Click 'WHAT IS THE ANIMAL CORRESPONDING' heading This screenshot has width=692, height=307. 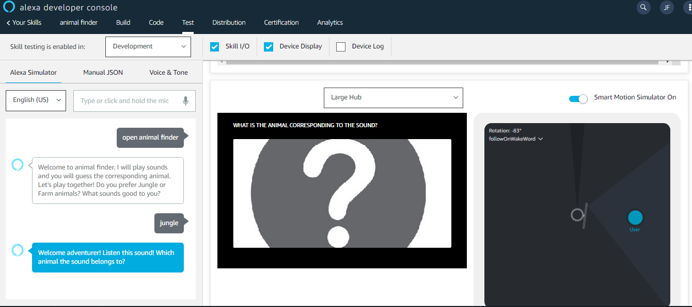tap(305, 125)
